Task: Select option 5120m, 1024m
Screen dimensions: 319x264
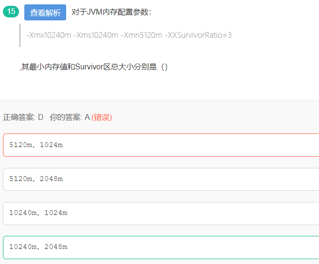Action: pyautogui.click(x=36, y=145)
